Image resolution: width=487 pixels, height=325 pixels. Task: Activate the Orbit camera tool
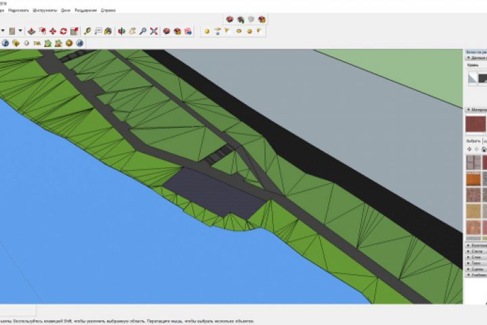[122, 31]
